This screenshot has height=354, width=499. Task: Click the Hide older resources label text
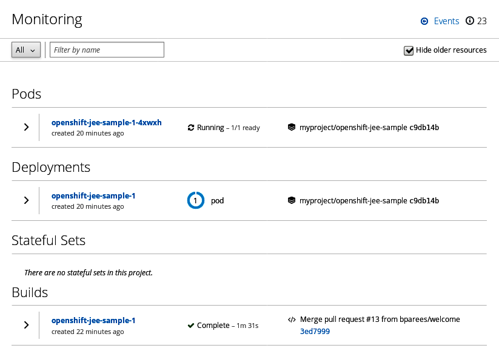click(x=451, y=50)
